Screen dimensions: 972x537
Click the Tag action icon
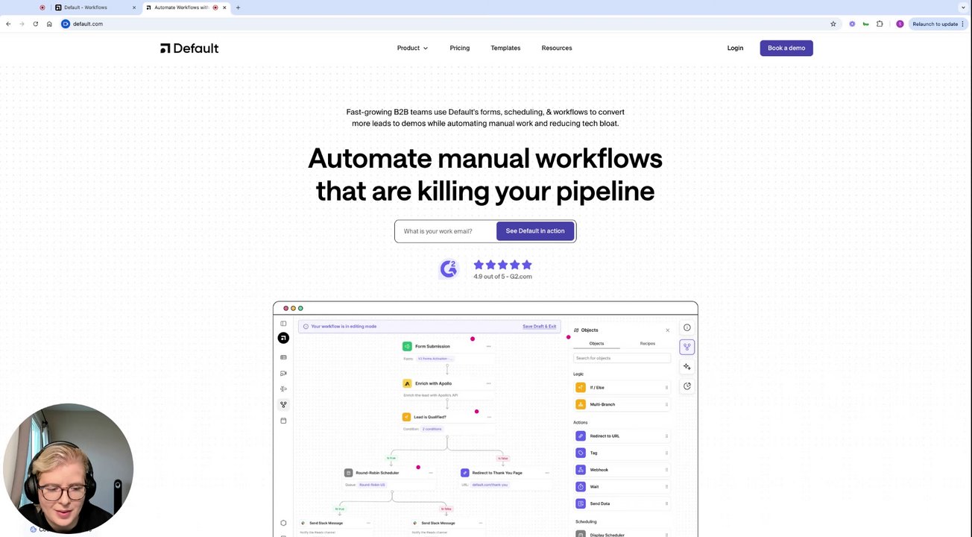pyautogui.click(x=581, y=453)
